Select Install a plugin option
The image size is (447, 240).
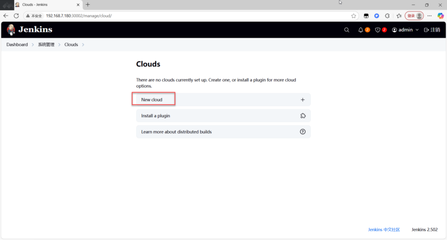(156, 116)
